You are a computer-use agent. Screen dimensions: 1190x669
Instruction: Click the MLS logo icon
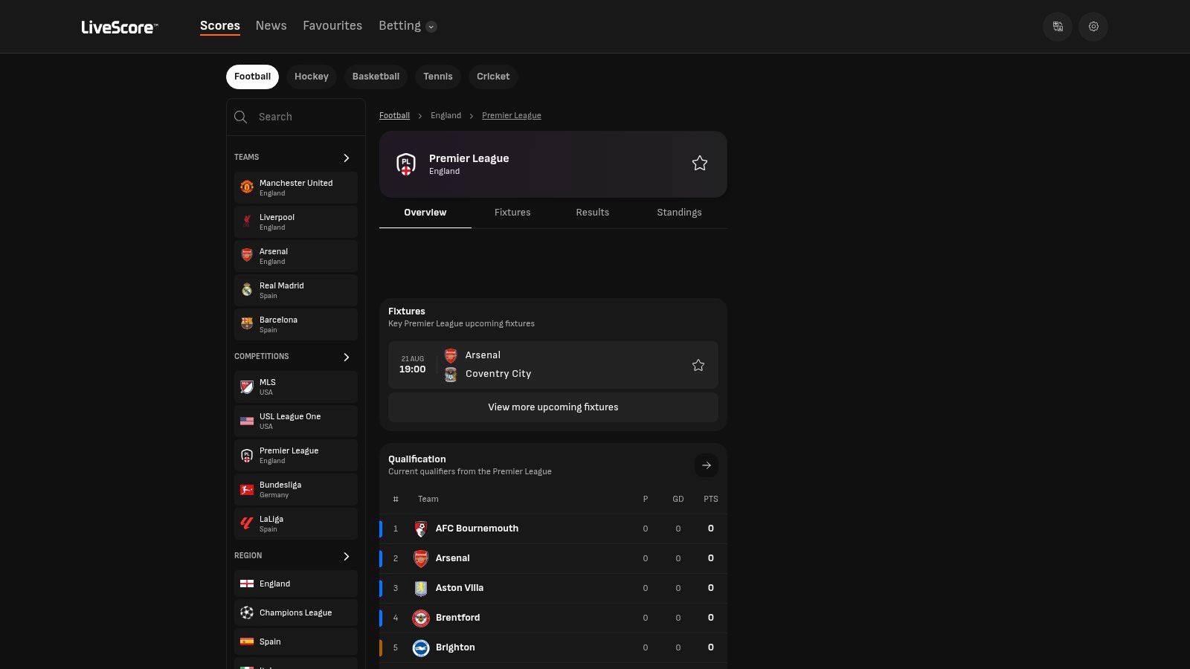click(247, 387)
